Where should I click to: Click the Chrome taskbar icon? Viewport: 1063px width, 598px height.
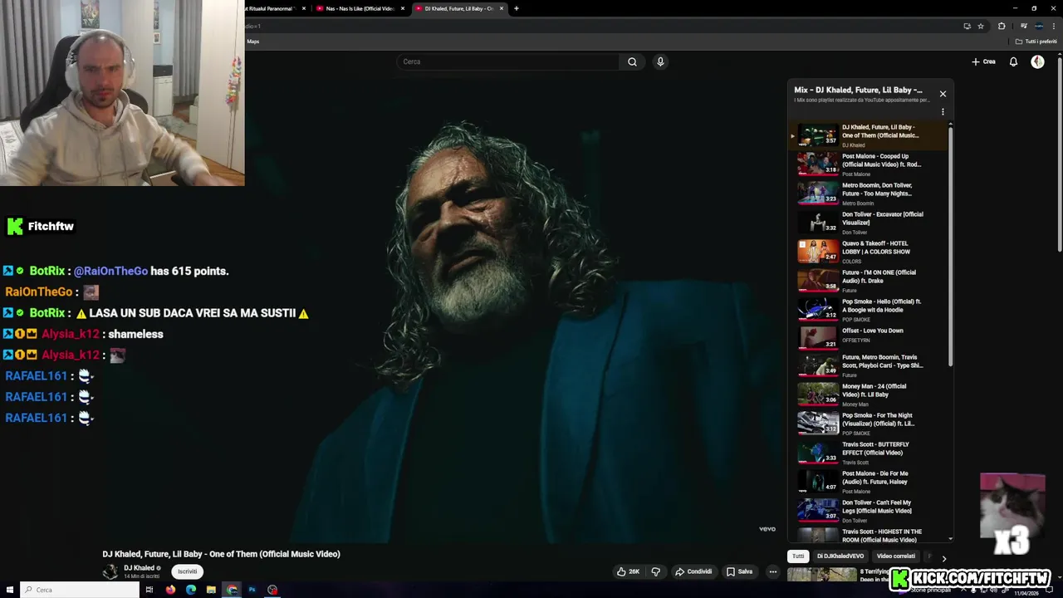232,590
